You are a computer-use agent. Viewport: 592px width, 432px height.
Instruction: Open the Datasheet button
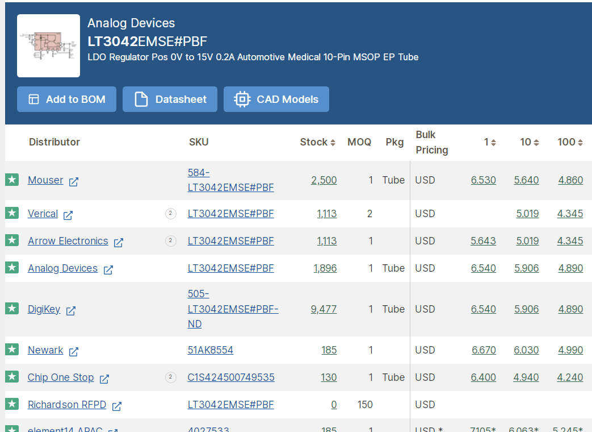tap(170, 99)
